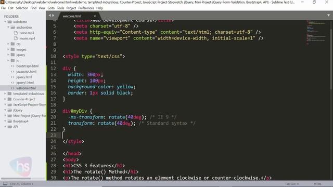Click the jquery subfolder icon
The image size is (333, 187).
tap(12, 55)
